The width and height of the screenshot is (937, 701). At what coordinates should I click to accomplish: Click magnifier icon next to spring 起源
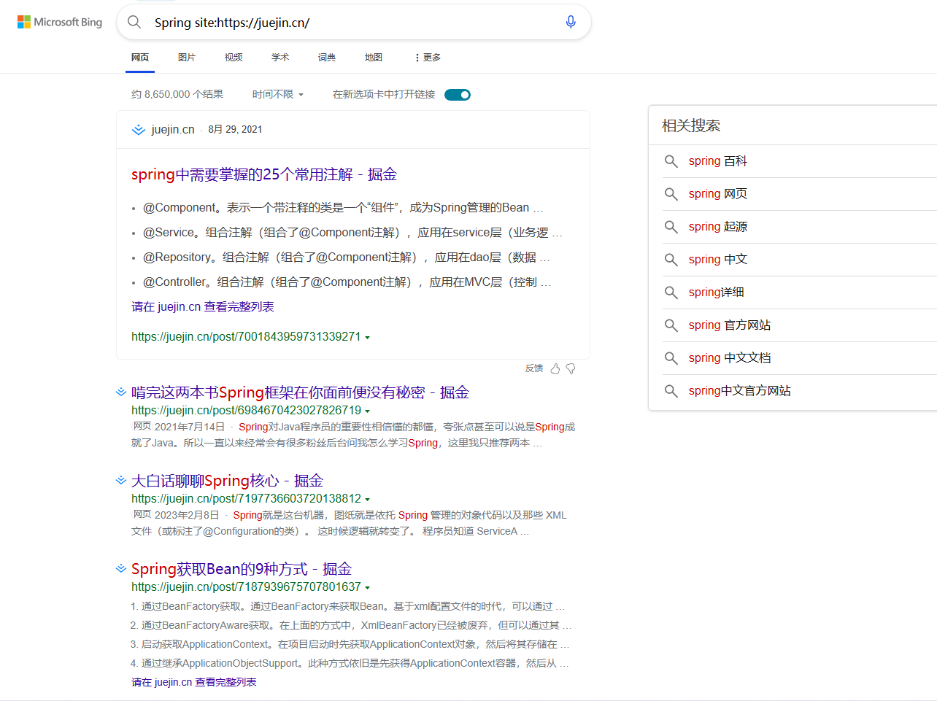click(671, 227)
